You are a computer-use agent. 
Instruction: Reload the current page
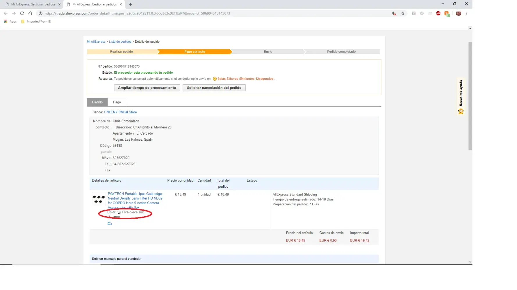[x=22, y=13]
